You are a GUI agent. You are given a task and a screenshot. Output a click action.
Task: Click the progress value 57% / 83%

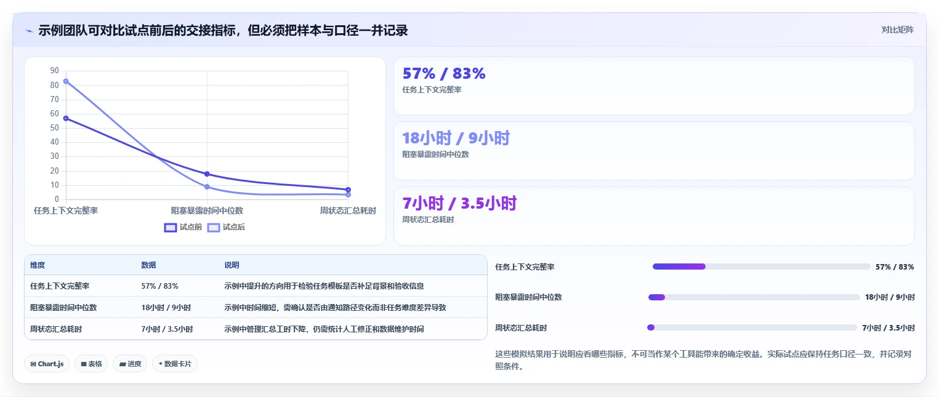point(895,267)
